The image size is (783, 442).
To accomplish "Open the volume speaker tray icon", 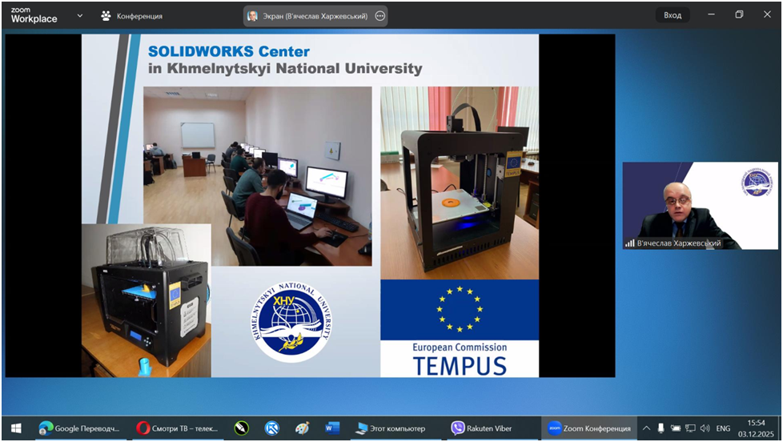I will pyautogui.click(x=705, y=428).
